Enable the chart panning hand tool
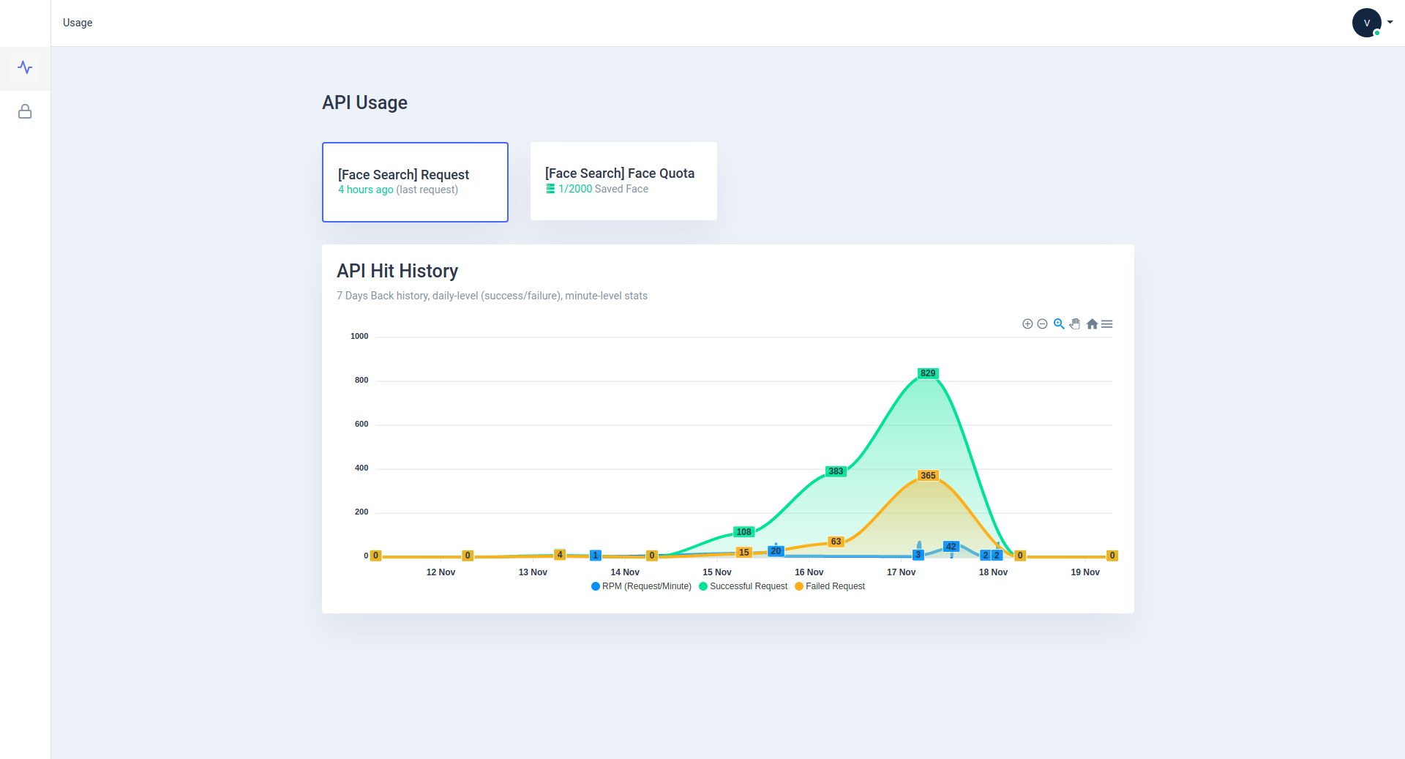1405x759 pixels. (1075, 324)
